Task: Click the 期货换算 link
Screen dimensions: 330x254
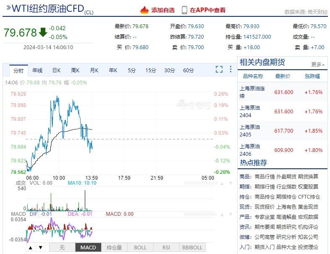Action: tap(308, 177)
